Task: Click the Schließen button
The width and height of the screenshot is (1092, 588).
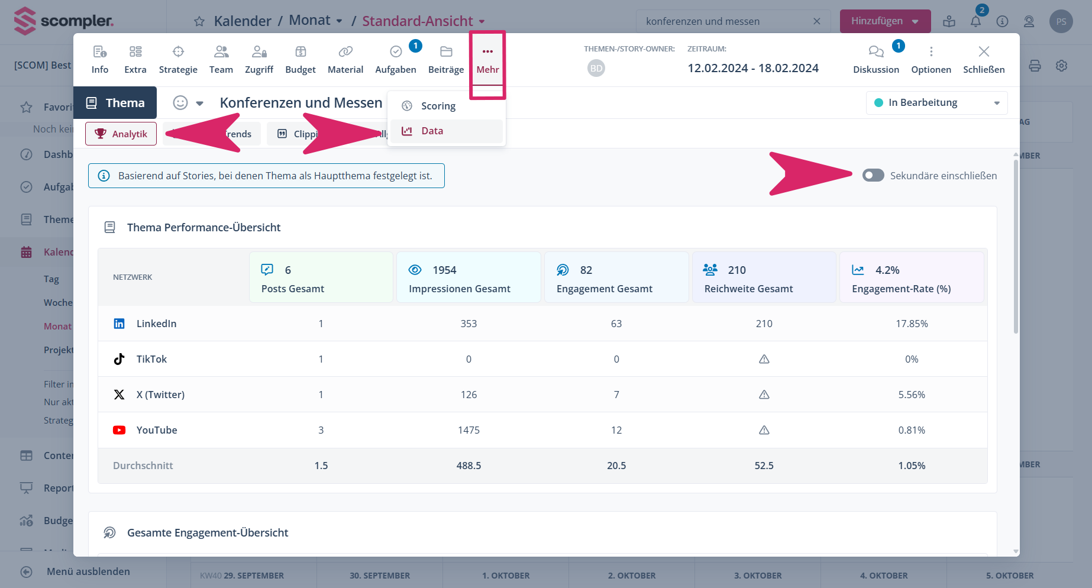Action: 983,60
